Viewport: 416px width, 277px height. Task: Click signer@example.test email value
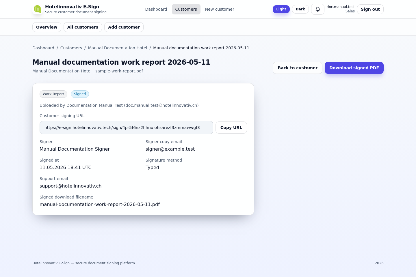(170, 149)
